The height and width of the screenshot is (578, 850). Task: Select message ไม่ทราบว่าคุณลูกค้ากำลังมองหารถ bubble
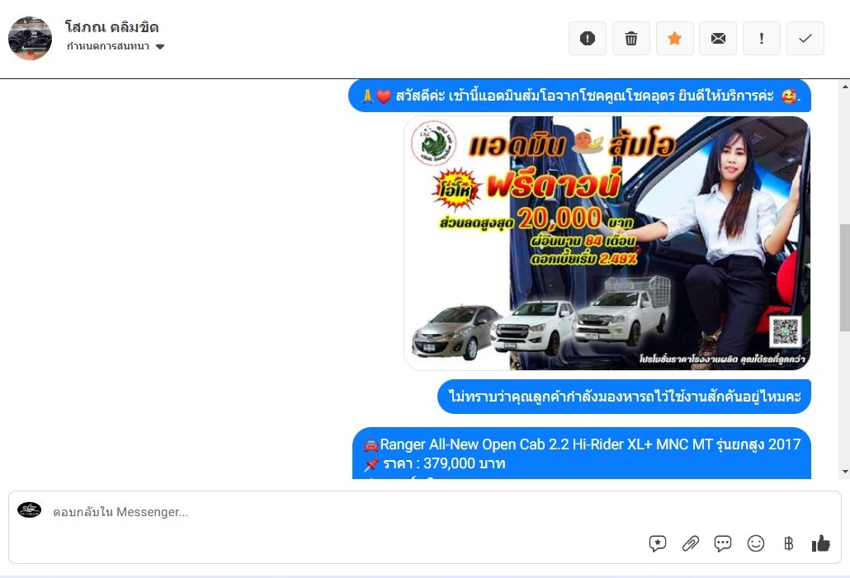[624, 397]
